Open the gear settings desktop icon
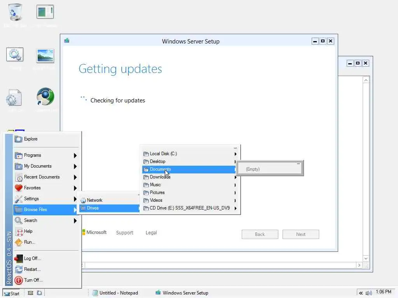Viewport: 398px width, 298px height. pos(15,54)
